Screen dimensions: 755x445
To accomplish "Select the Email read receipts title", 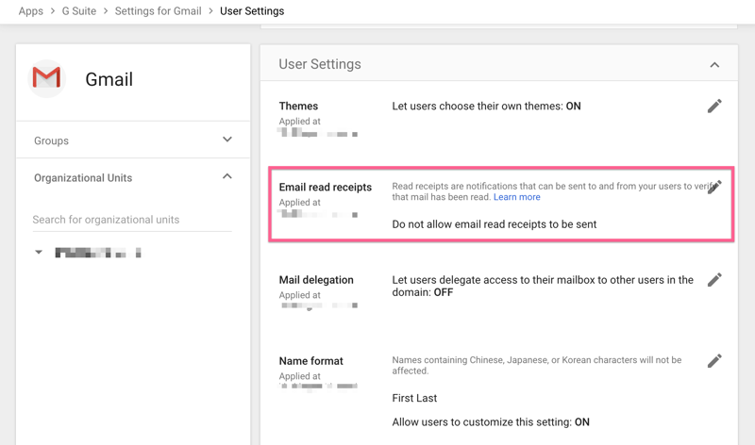I will [326, 187].
